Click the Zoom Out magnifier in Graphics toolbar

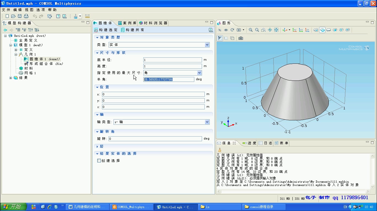pyautogui.click(x=257, y=30)
